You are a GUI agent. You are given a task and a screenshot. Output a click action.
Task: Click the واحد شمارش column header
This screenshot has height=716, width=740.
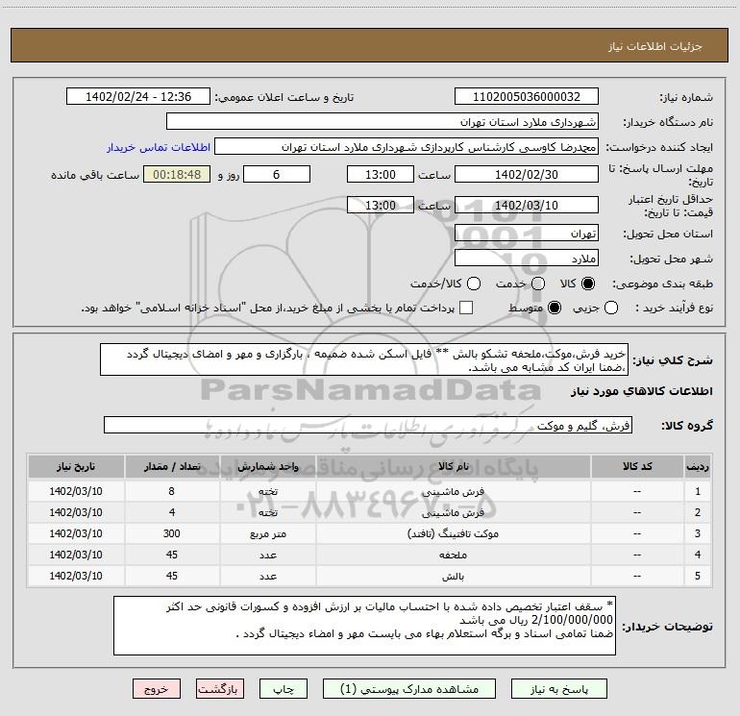[268, 466]
